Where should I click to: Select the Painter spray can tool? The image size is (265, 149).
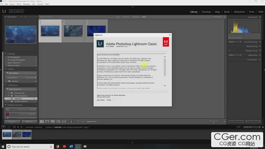click(71, 122)
